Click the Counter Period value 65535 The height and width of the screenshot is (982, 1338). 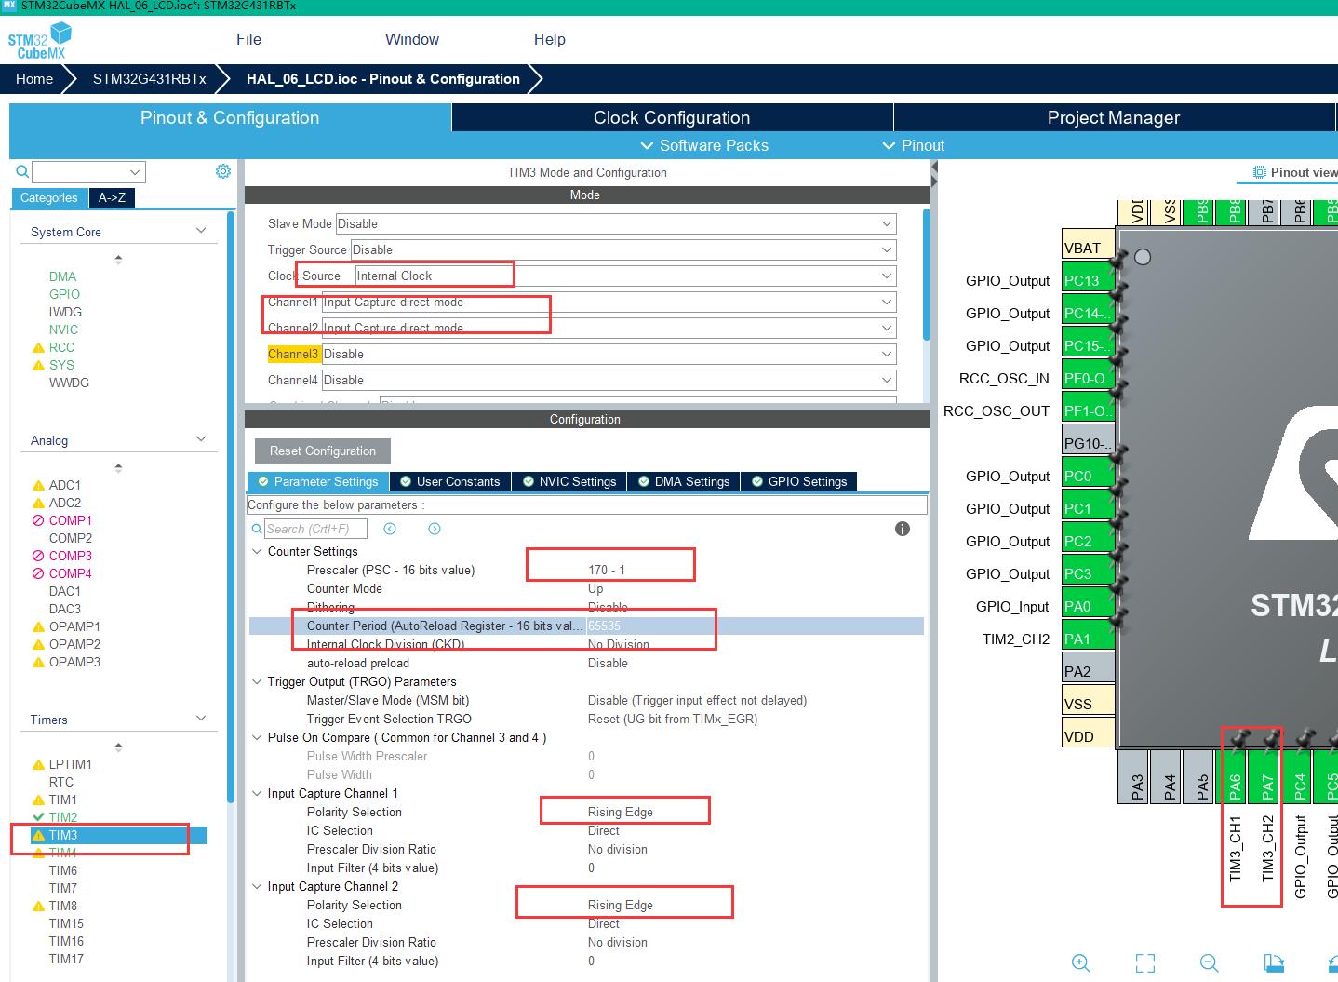click(x=605, y=626)
